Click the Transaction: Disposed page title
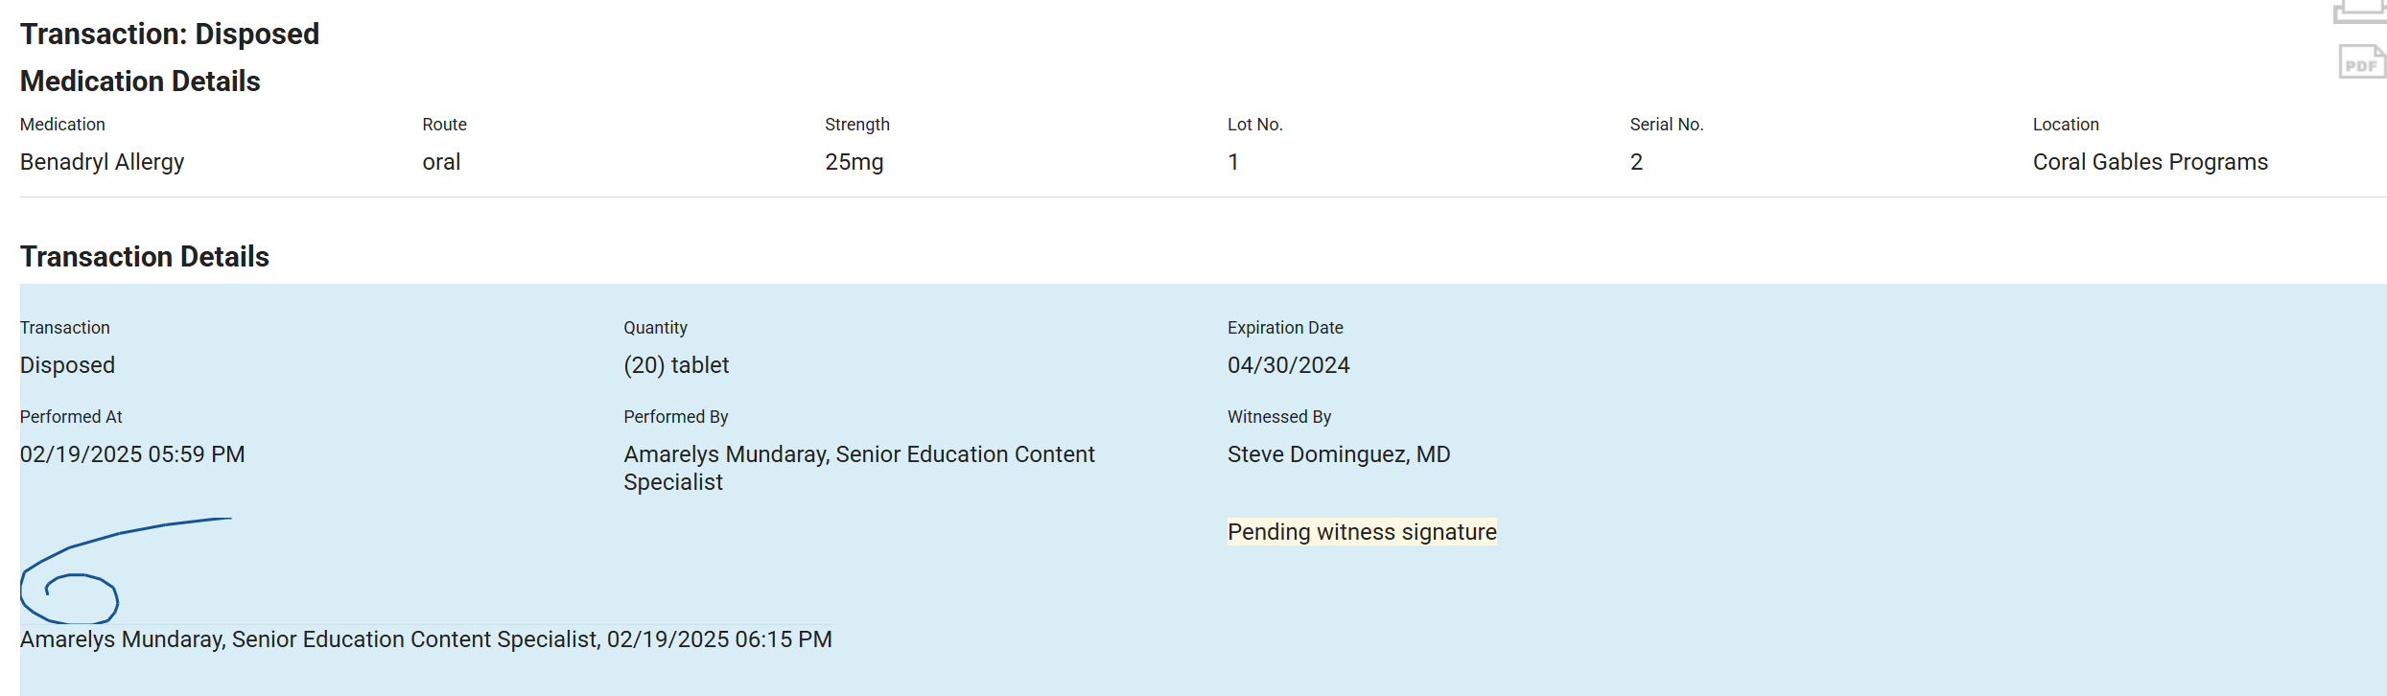 pos(170,35)
